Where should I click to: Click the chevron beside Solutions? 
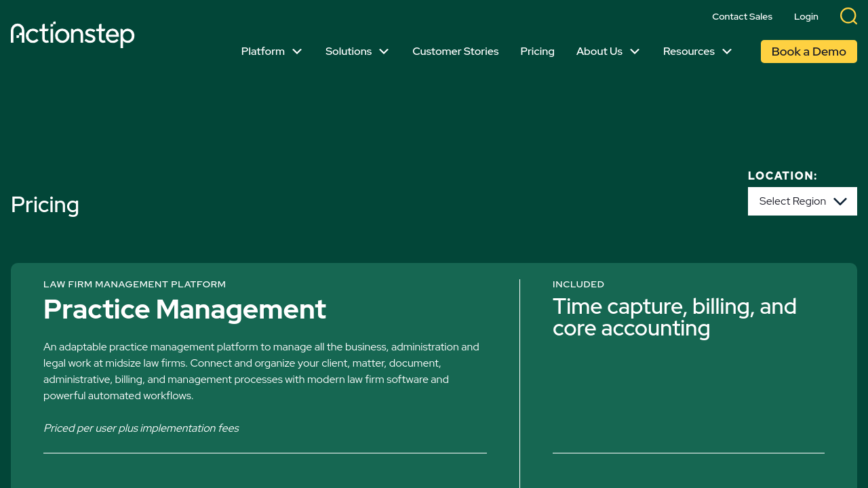pos(384,52)
